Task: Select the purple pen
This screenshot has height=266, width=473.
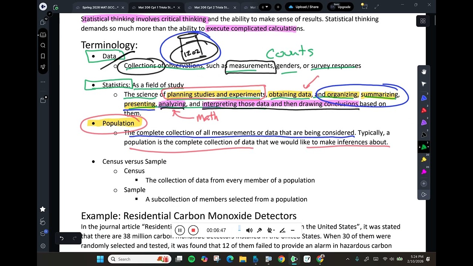Action: tap(424, 123)
